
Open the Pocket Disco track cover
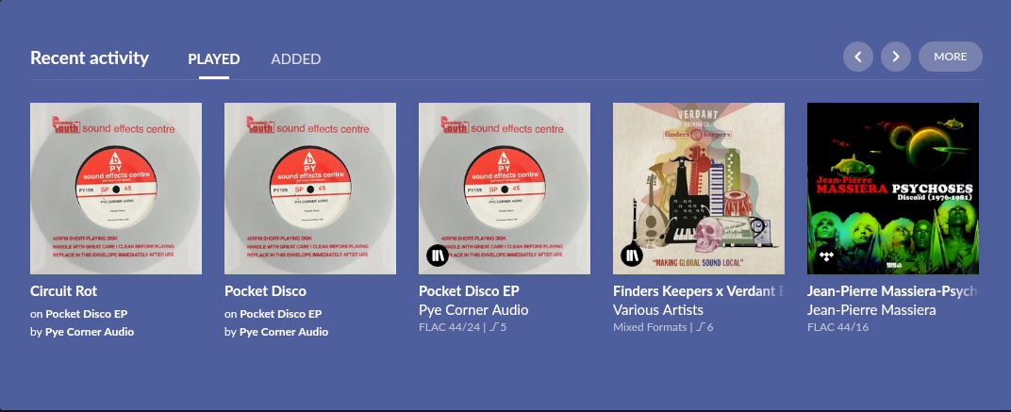pos(310,189)
